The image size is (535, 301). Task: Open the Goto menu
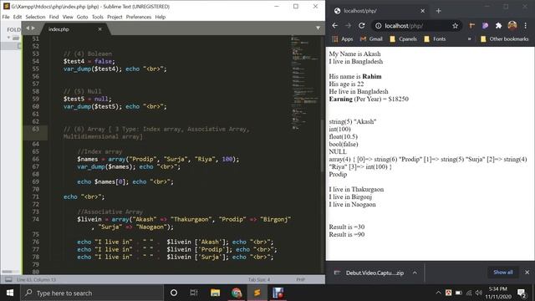[82, 17]
